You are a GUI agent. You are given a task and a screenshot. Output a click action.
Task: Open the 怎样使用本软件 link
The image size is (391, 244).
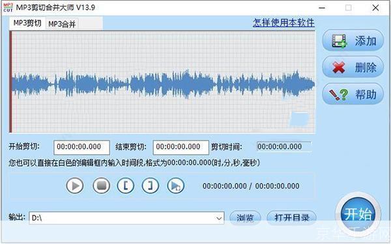(283, 23)
